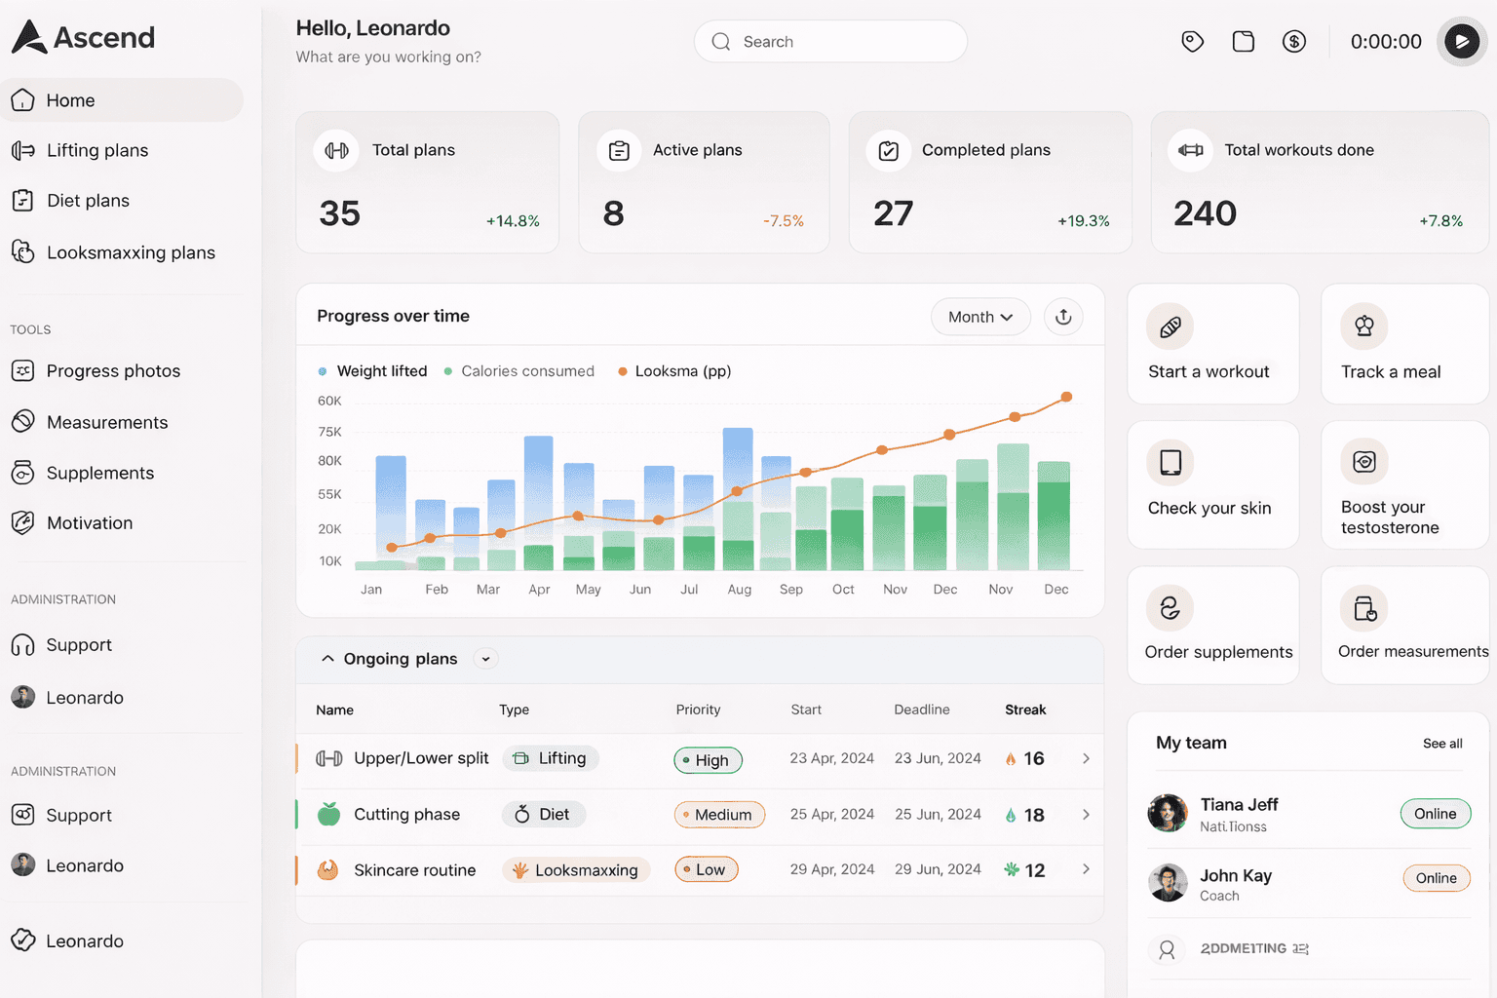The image size is (1497, 998).
Task: Click the Ascend logo
Action: click(82, 37)
